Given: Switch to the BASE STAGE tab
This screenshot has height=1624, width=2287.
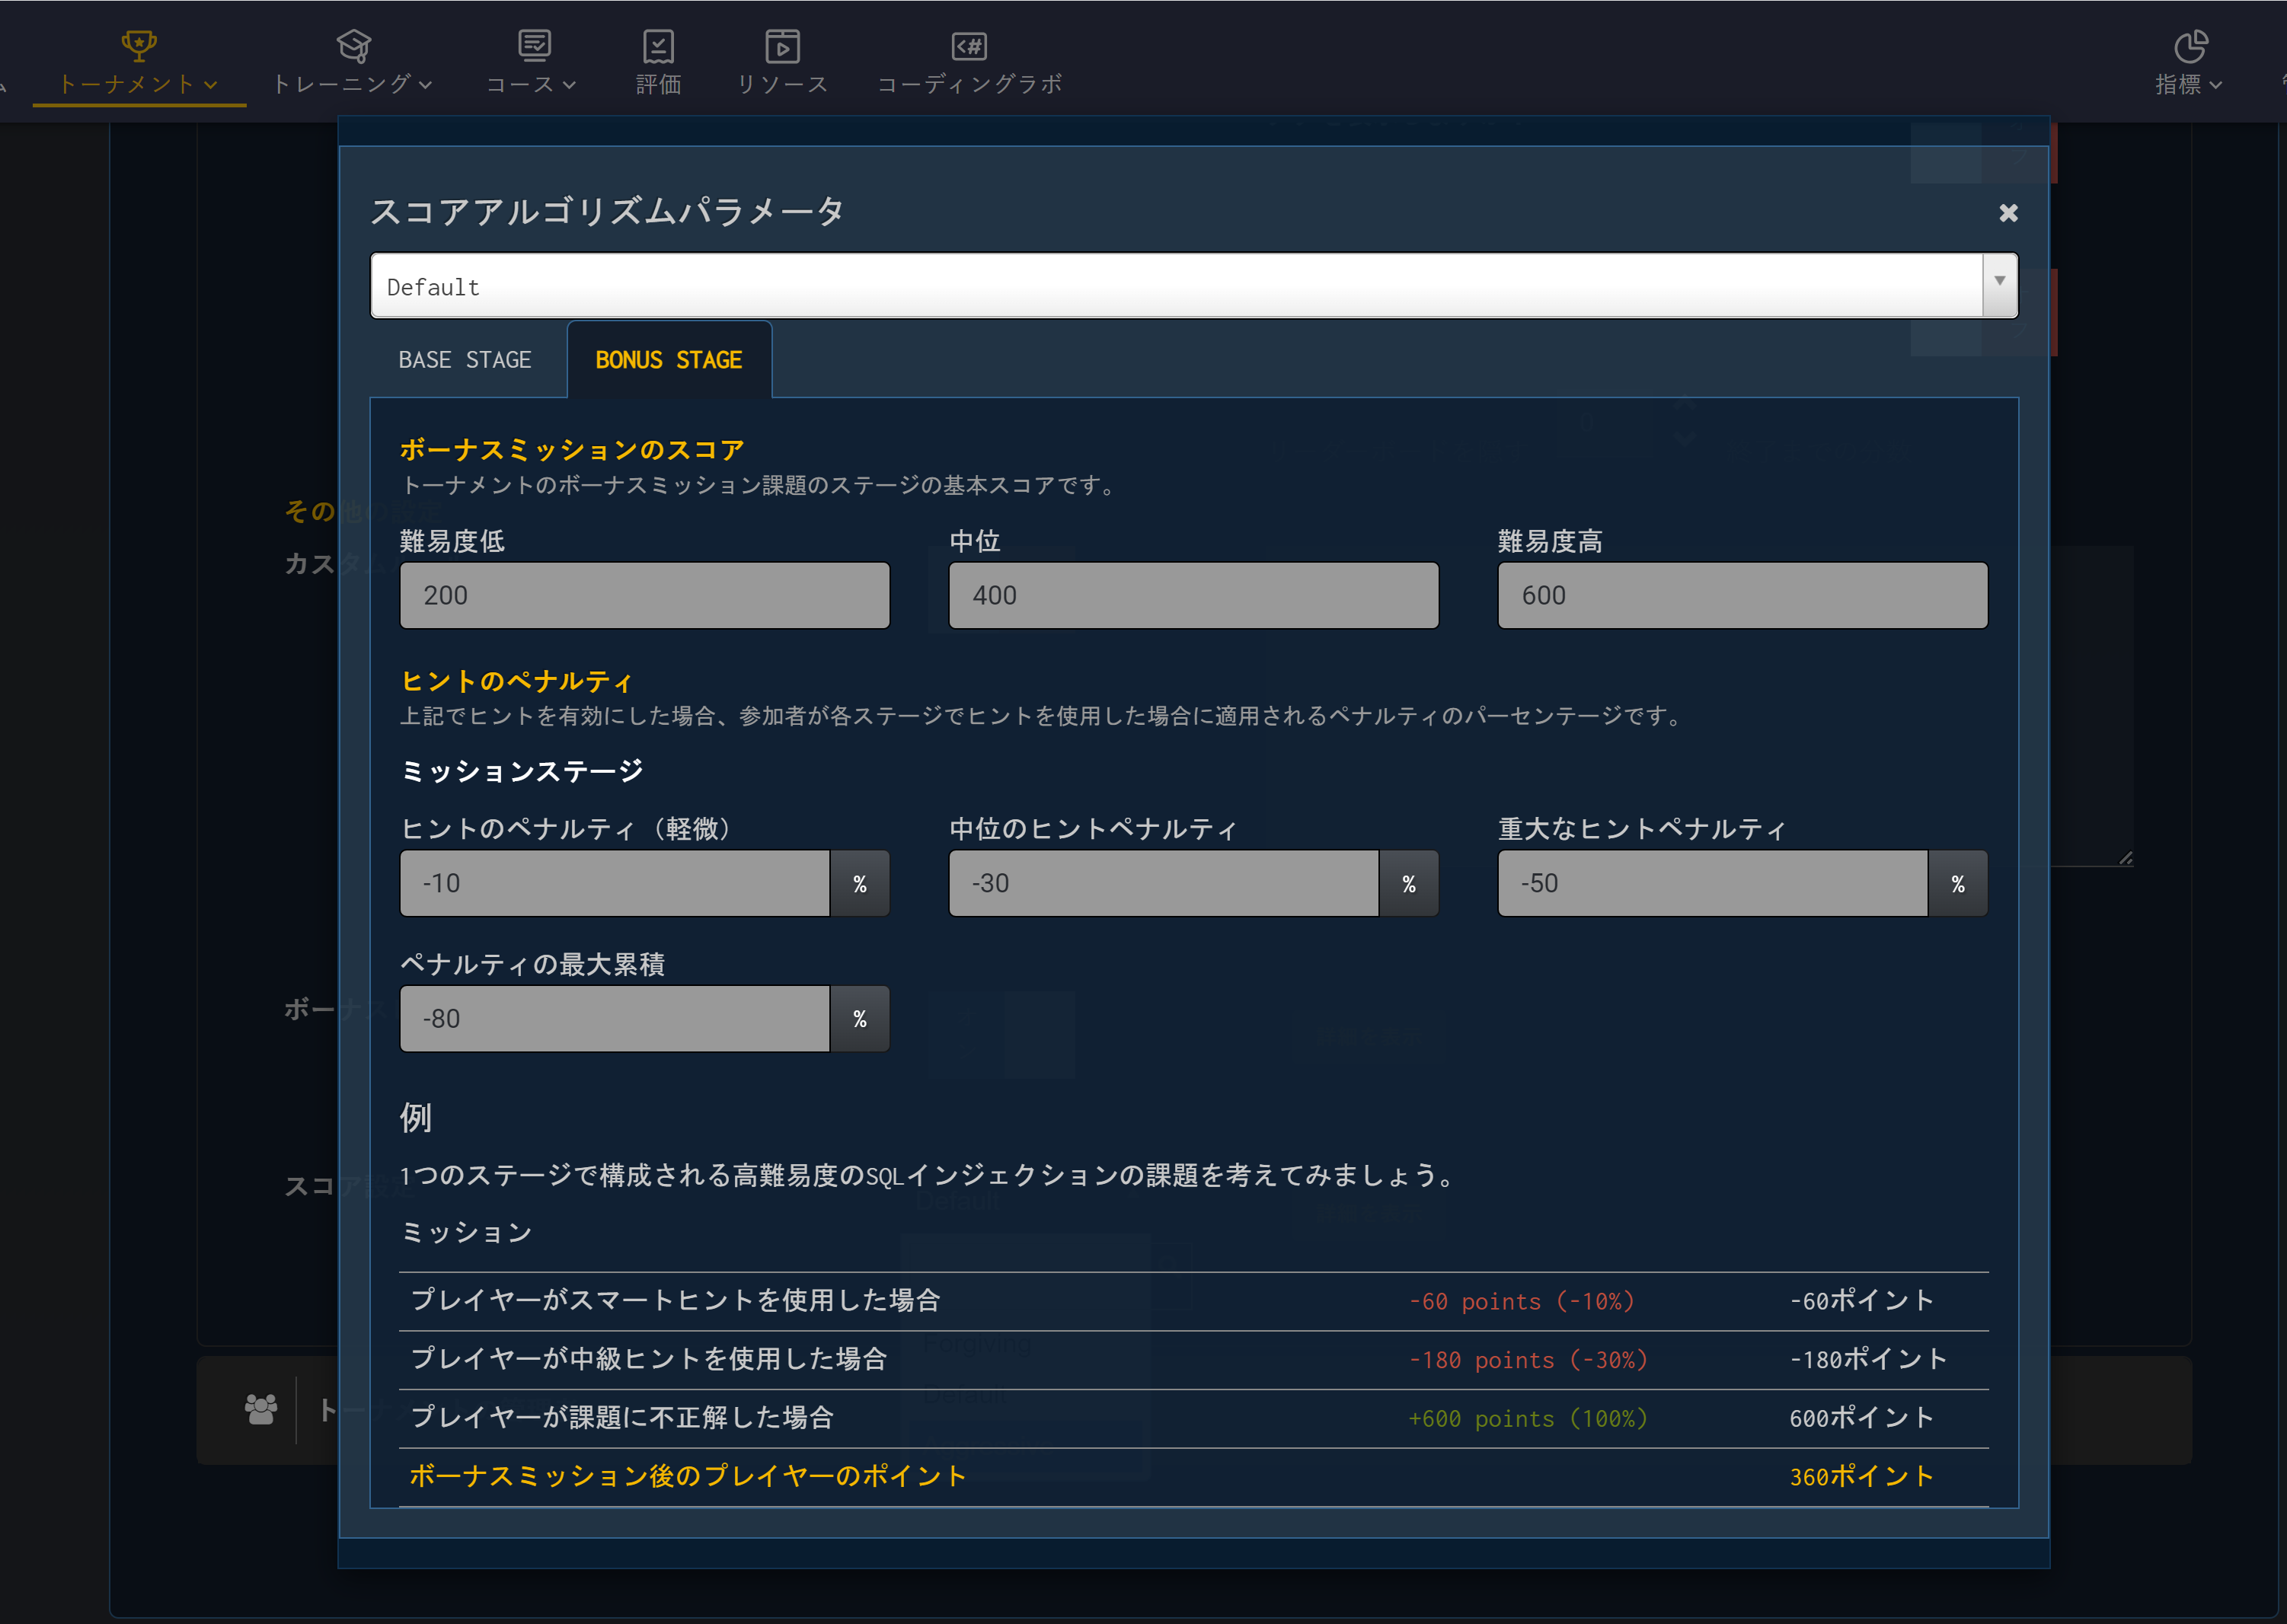Looking at the screenshot, I should point(465,360).
